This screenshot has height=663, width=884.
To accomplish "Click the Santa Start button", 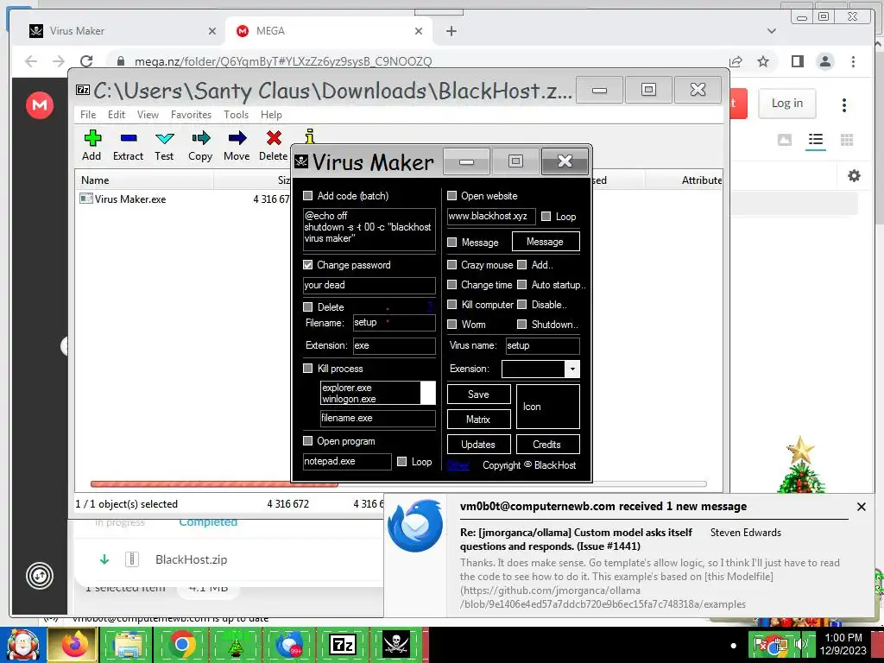I will click(x=22, y=645).
